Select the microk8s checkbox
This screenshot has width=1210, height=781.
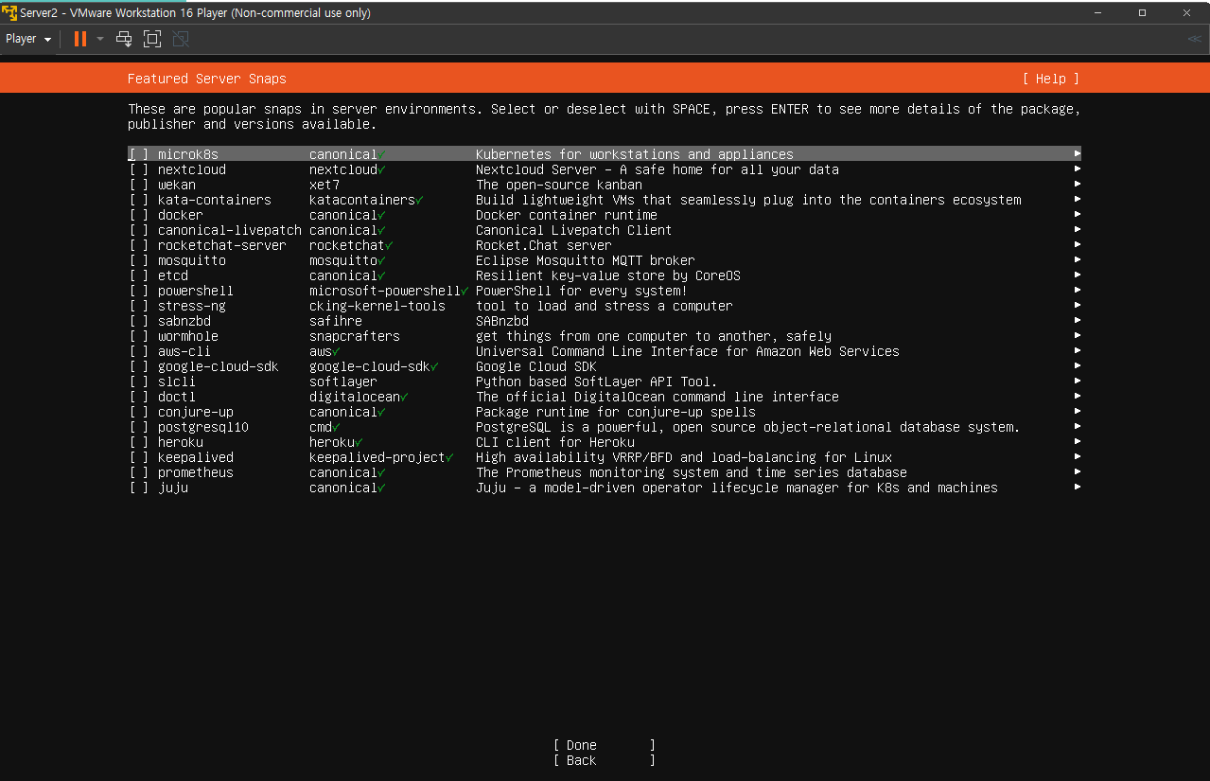(x=139, y=154)
